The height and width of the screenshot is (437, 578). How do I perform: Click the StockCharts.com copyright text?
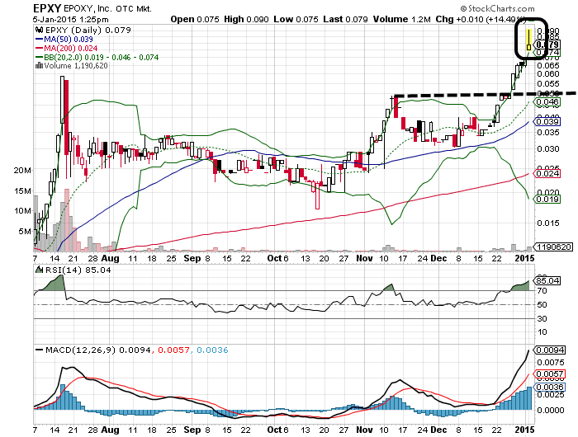click(497, 8)
